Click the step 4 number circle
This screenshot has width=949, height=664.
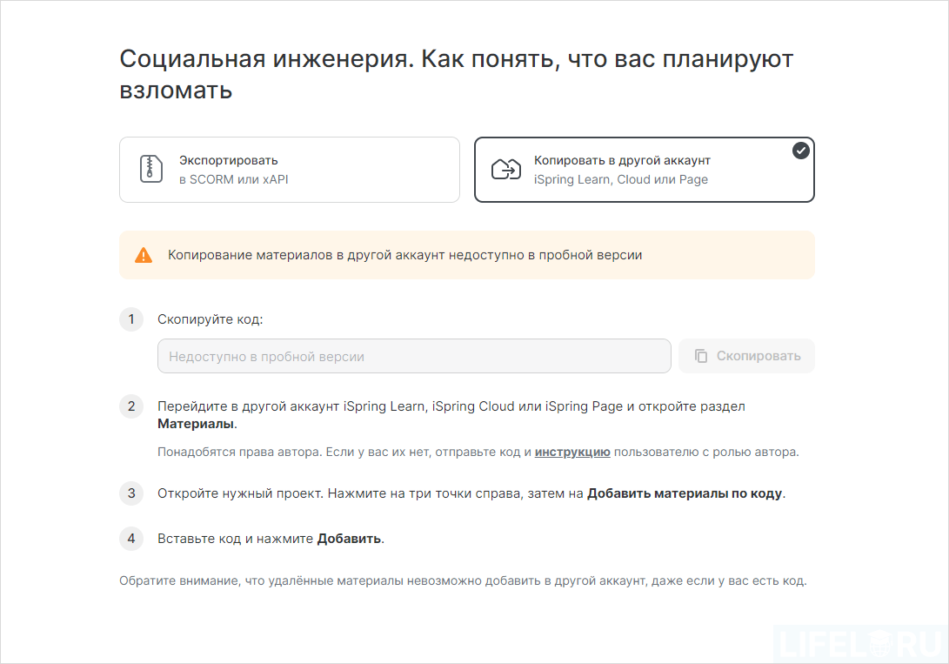pos(131,539)
